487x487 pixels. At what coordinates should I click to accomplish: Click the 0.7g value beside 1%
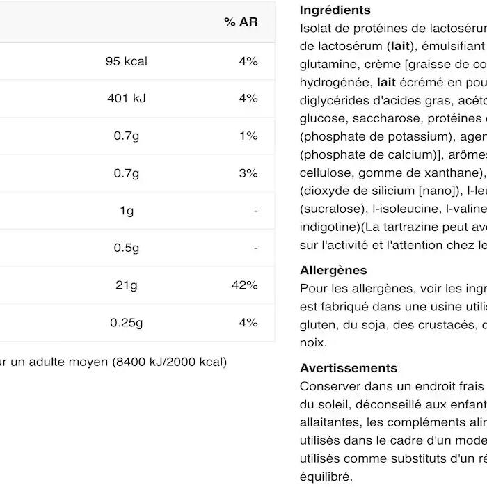[x=126, y=136]
